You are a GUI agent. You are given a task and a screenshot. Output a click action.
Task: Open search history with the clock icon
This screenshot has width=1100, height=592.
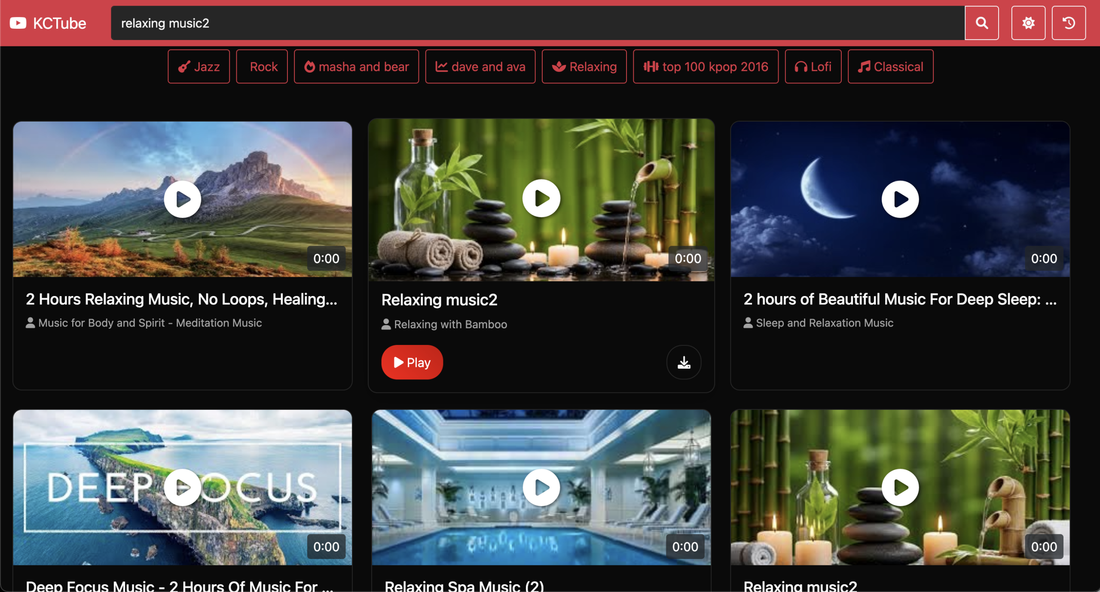pos(1069,23)
